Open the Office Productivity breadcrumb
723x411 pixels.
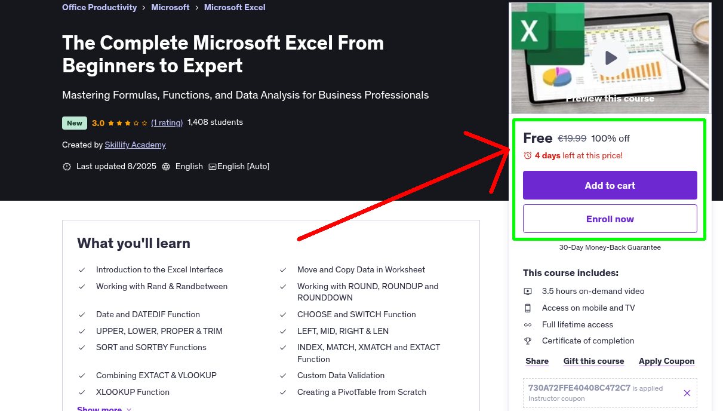pos(99,8)
